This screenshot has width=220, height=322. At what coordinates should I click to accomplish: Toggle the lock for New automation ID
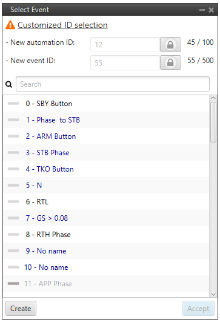tap(170, 44)
